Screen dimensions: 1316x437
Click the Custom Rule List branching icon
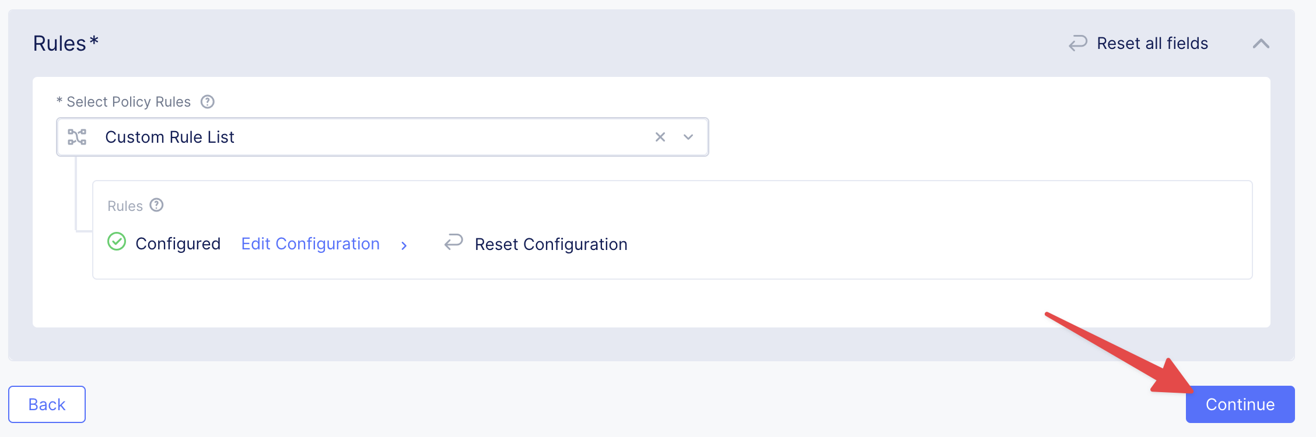click(77, 137)
